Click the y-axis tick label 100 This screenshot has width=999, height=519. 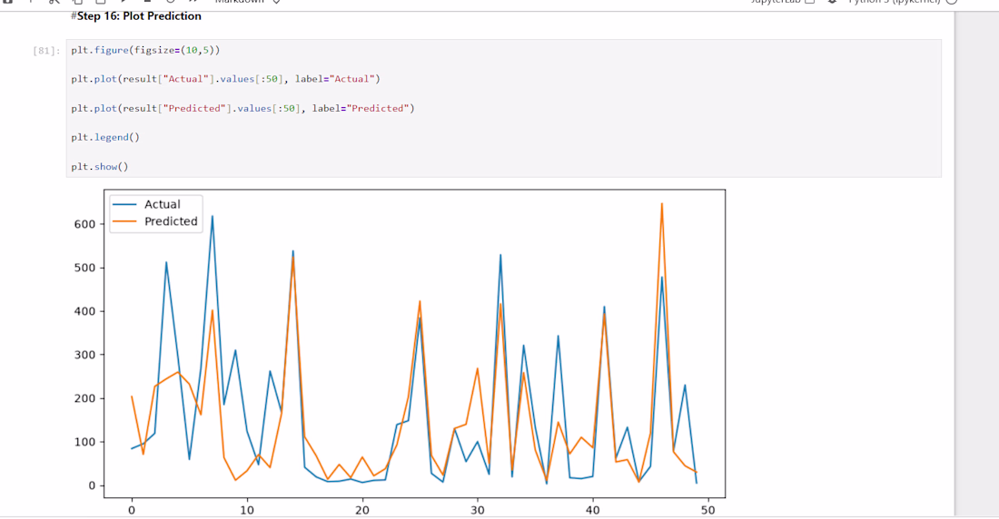pos(84,442)
